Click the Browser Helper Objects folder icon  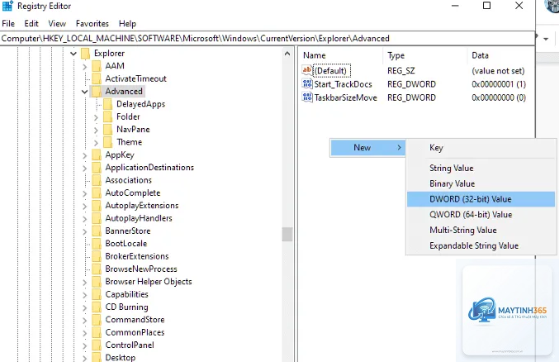tap(97, 282)
